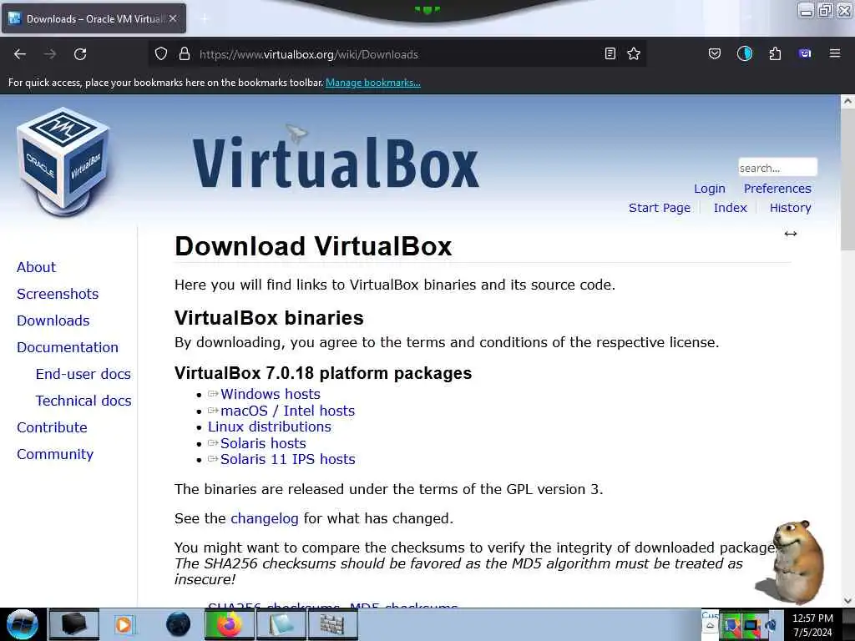Image resolution: width=855 pixels, height=641 pixels.
Task: Click inside the site search box
Action: pyautogui.click(x=777, y=167)
